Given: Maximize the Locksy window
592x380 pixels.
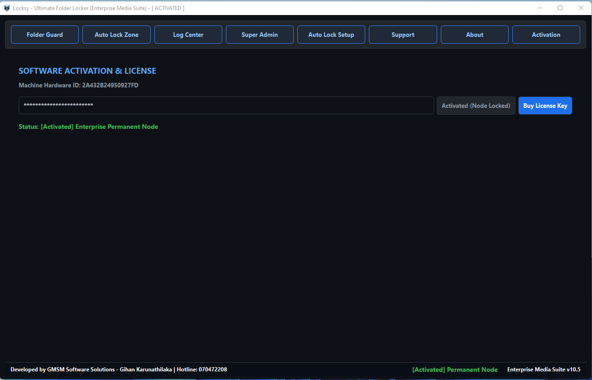Looking at the screenshot, I should (x=560, y=8).
